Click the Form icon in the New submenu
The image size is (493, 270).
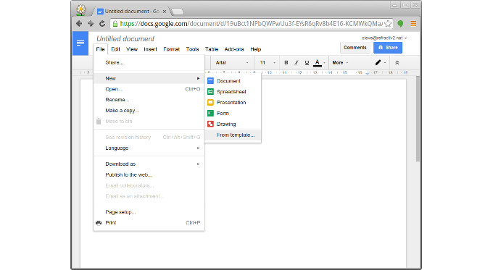coord(210,114)
